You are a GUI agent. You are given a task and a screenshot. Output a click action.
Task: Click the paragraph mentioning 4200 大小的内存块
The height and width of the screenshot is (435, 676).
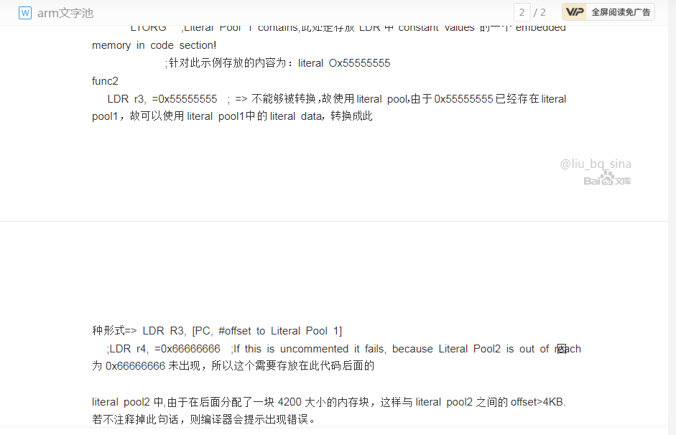(329, 402)
